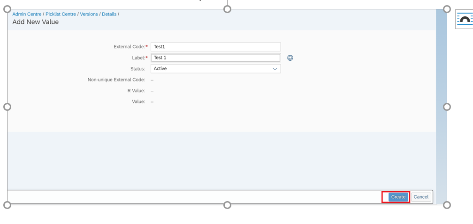The image size is (473, 224).
Task: Click the Status label text
Action: tap(138, 69)
